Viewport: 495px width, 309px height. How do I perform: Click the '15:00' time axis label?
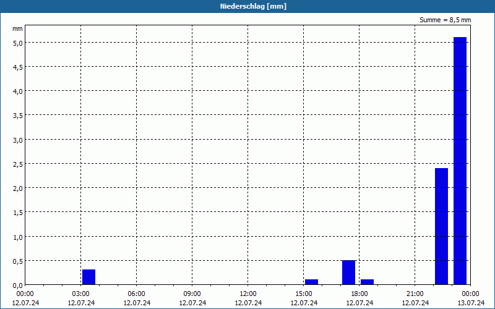pos(304,294)
